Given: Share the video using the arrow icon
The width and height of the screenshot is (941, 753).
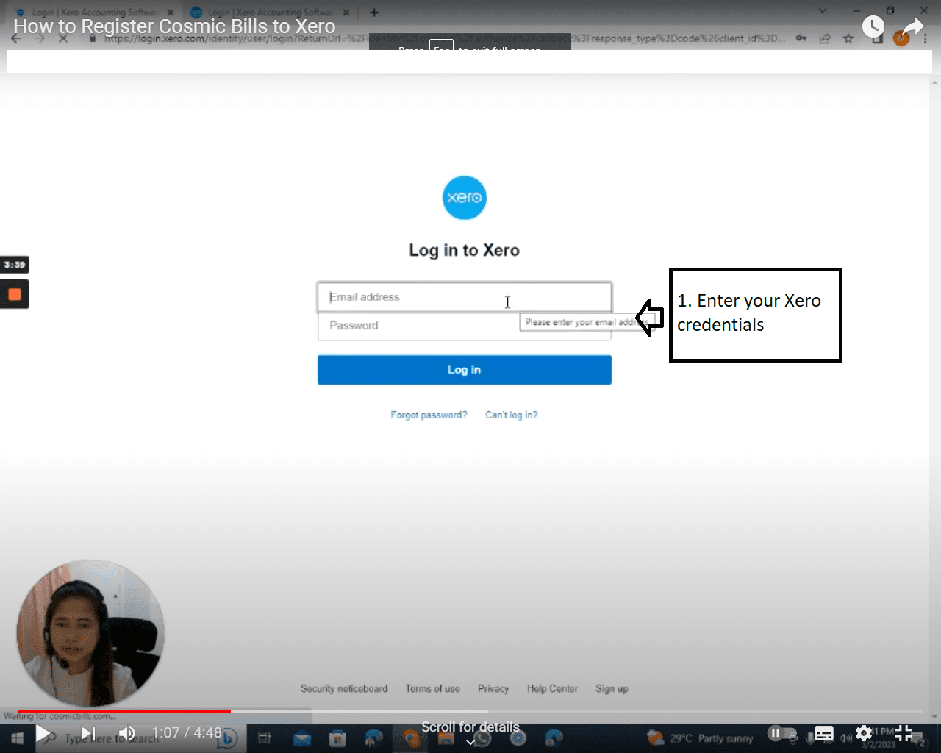Looking at the screenshot, I should tap(912, 27).
